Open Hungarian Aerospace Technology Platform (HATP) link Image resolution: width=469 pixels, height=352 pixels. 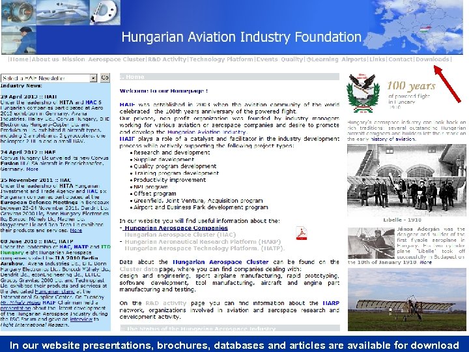[205, 248]
